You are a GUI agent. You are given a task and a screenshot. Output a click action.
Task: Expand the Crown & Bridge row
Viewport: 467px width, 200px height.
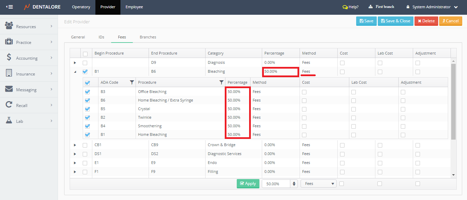pos(75,145)
